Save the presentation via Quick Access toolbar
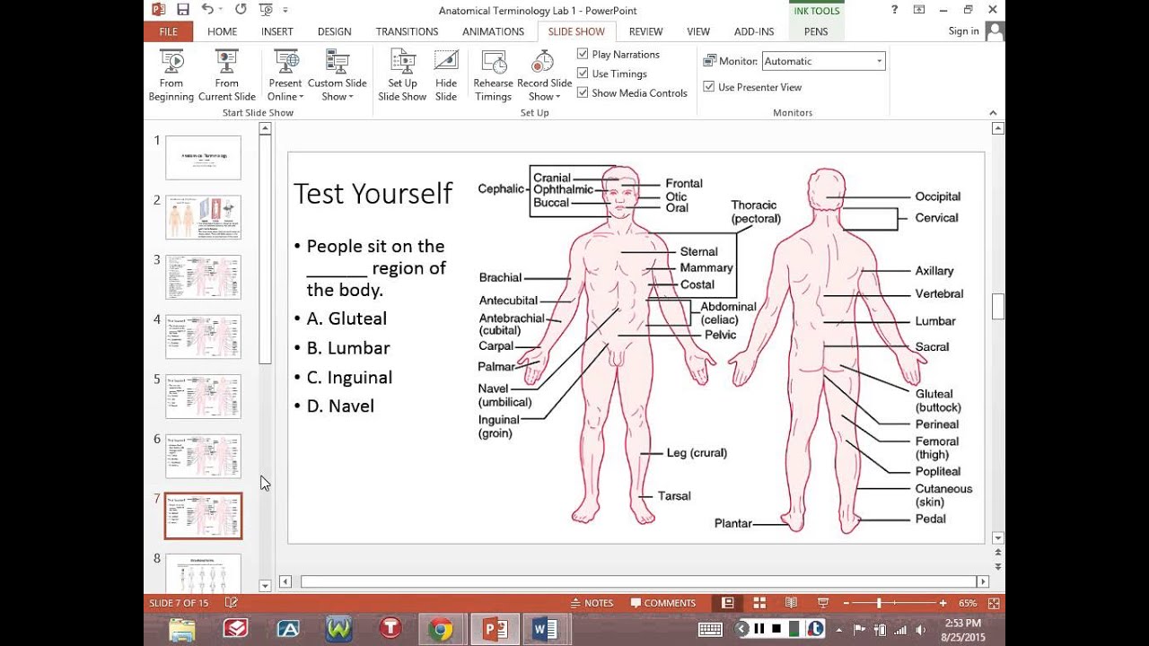Image resolution: width=1149 pixels, height=646 pixels. tap(183, 10)
